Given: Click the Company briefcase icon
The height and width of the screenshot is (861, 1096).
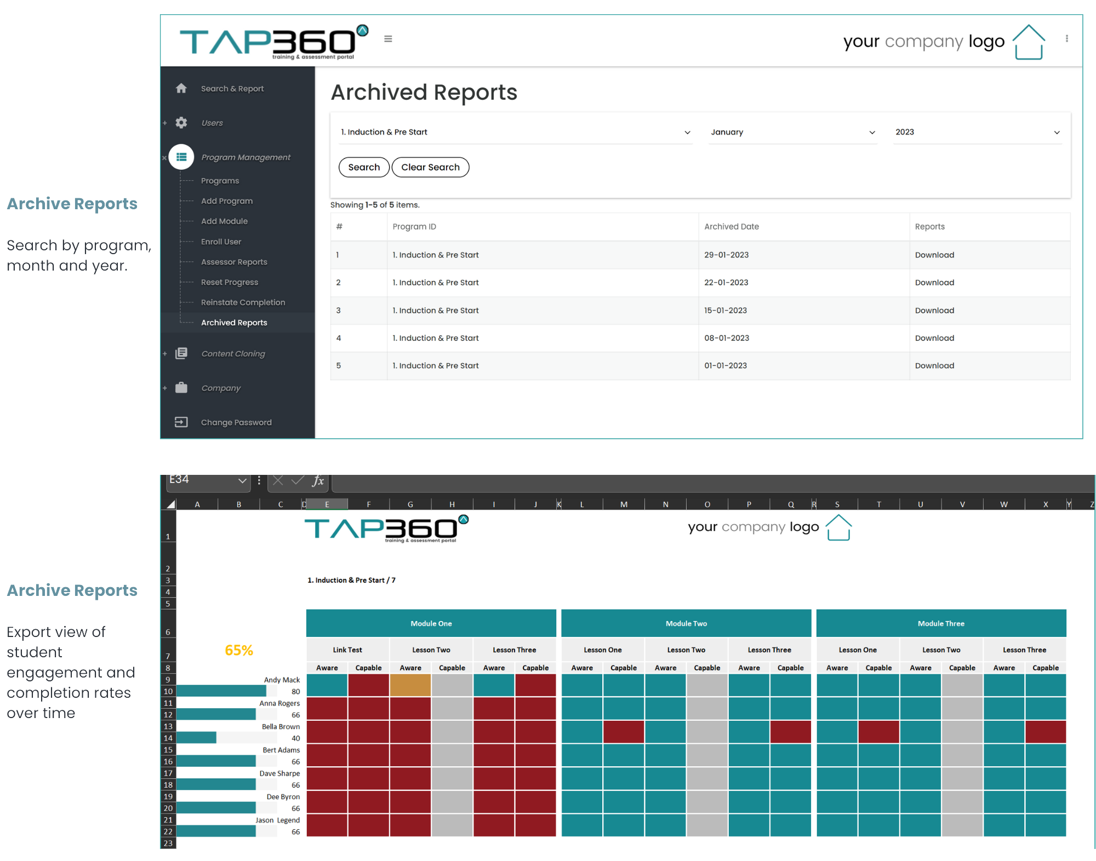Looking at the screenshot, I should point(181,388).
